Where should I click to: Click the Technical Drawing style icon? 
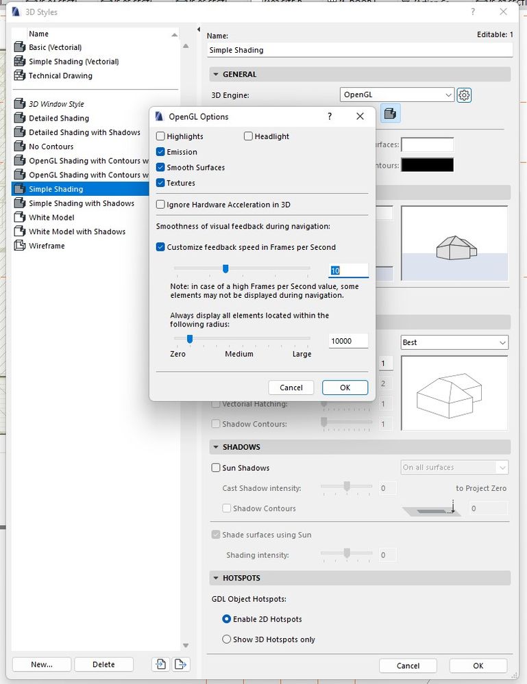[x=20, y=75]
